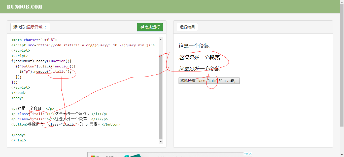The width and height of the screenshot is (344, 157).
Task: Click code editor scrollbar down arrow
Action: (161, 142)
